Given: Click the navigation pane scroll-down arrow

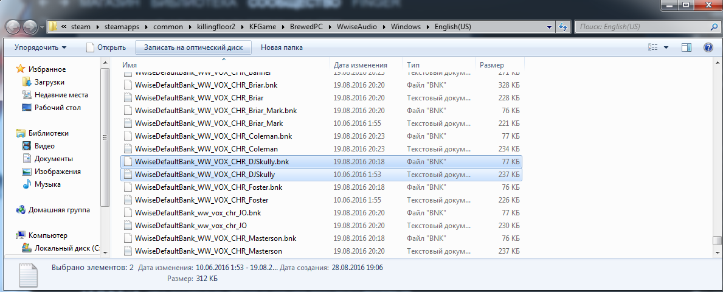Looking at the screenshot, I should (106, 253).
